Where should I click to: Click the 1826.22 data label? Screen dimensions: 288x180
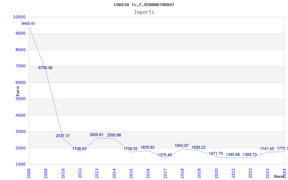point(199,147)
